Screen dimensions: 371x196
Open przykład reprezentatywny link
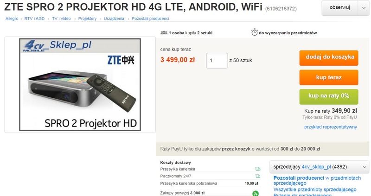(331, 127)
